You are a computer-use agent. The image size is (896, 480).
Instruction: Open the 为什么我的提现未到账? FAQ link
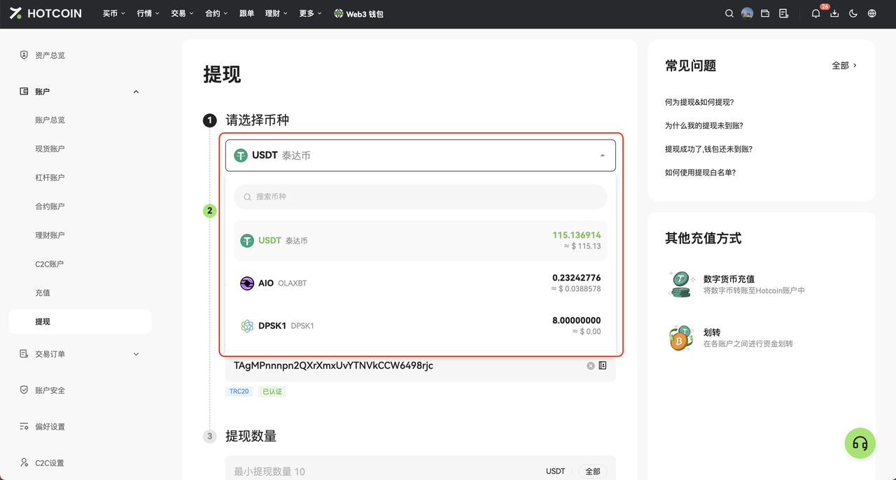[703, 126]
